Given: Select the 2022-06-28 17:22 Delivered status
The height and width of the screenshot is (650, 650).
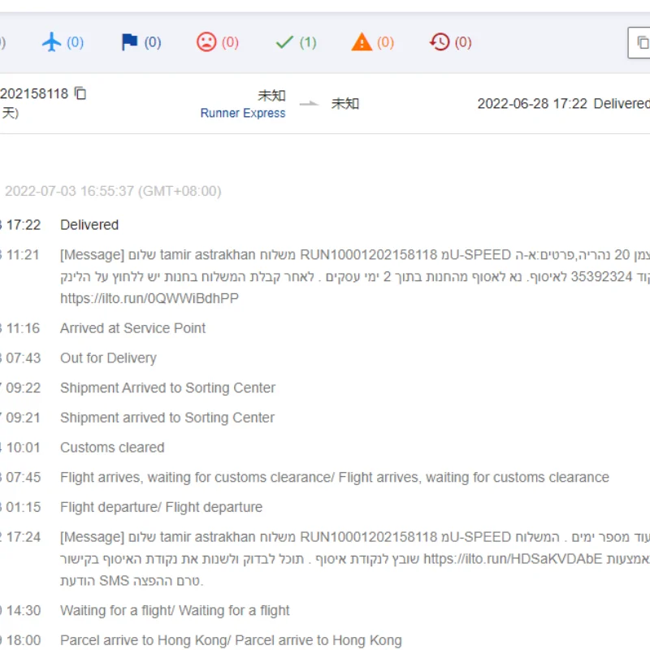Looking at the screenshot, I should pos(563,103).
